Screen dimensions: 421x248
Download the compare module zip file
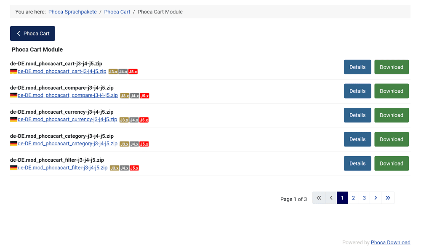click(x=392, y=91)
